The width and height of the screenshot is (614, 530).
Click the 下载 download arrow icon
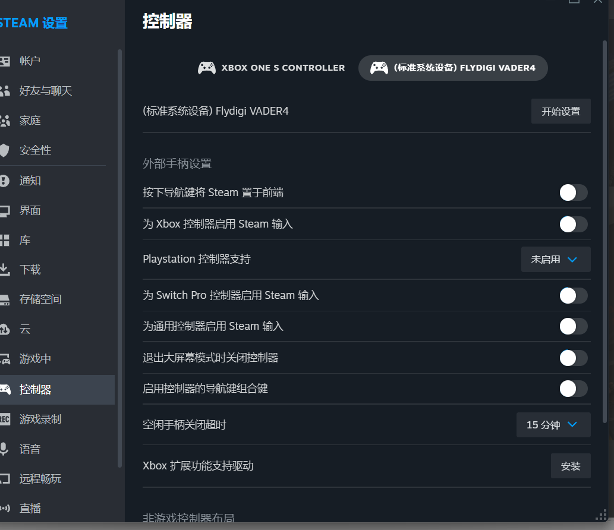pos(5,270)
